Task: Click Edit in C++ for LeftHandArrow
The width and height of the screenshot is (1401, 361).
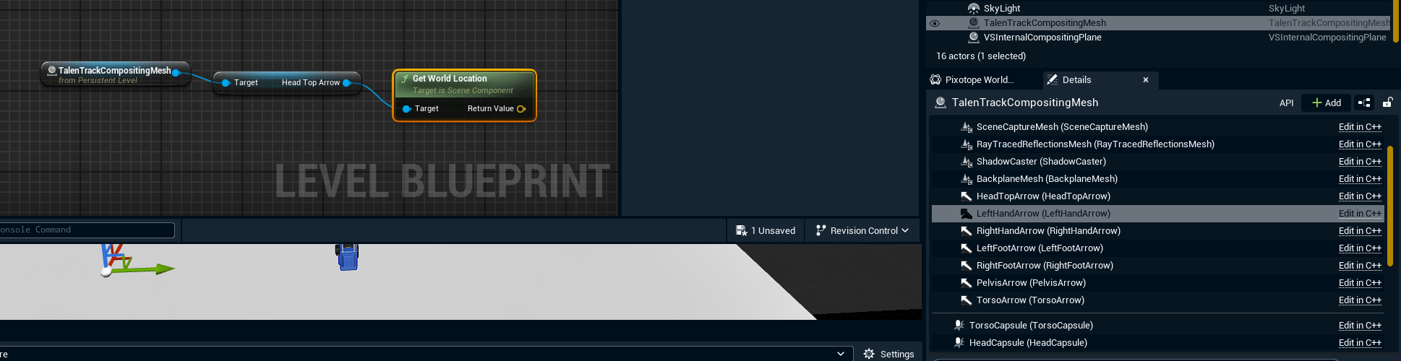Action: (1359, 214)
